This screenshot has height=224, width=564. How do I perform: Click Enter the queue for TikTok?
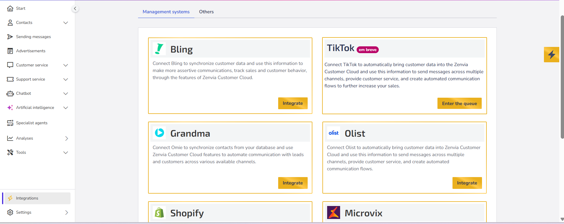(x=459, y=103)
